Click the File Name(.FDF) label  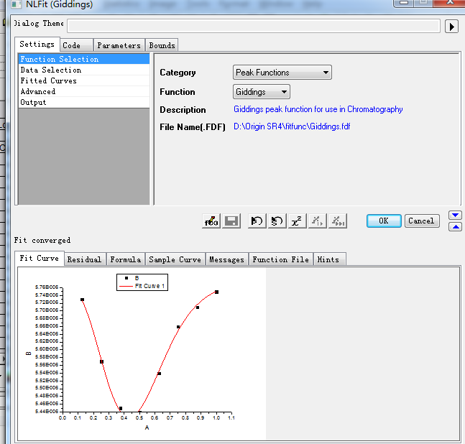pos(193,127)
